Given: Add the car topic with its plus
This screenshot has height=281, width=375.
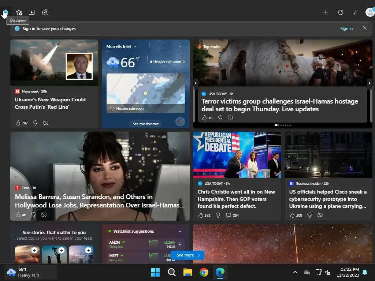Looking at the screenshot, I should click(34, 250).
